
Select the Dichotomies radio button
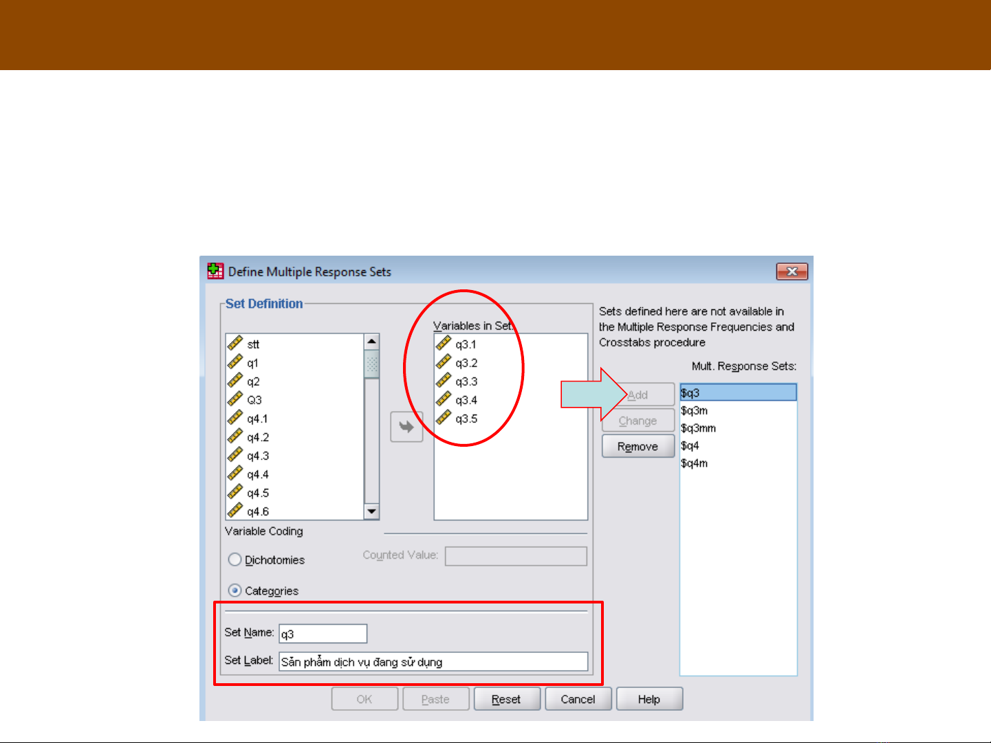tap(235, 559)
